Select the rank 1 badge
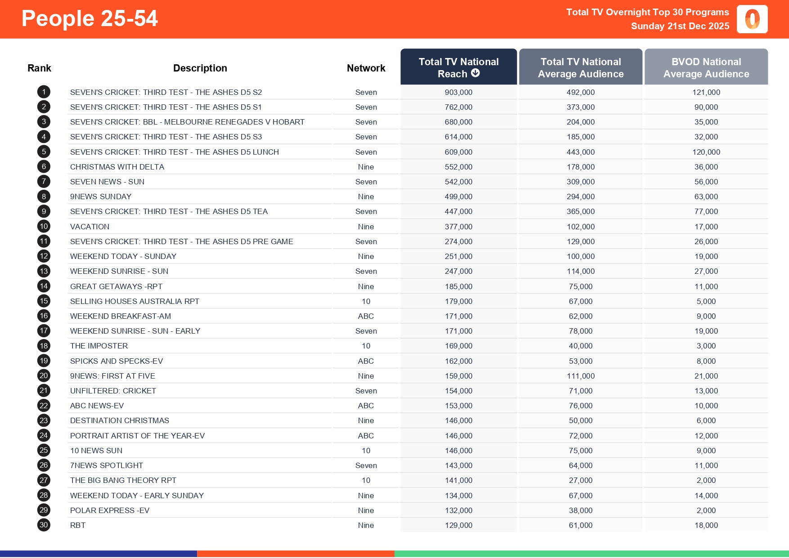789x558 pixels. tap(43, 92)
